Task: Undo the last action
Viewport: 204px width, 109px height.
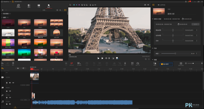Action: click(x=2, y=63)
